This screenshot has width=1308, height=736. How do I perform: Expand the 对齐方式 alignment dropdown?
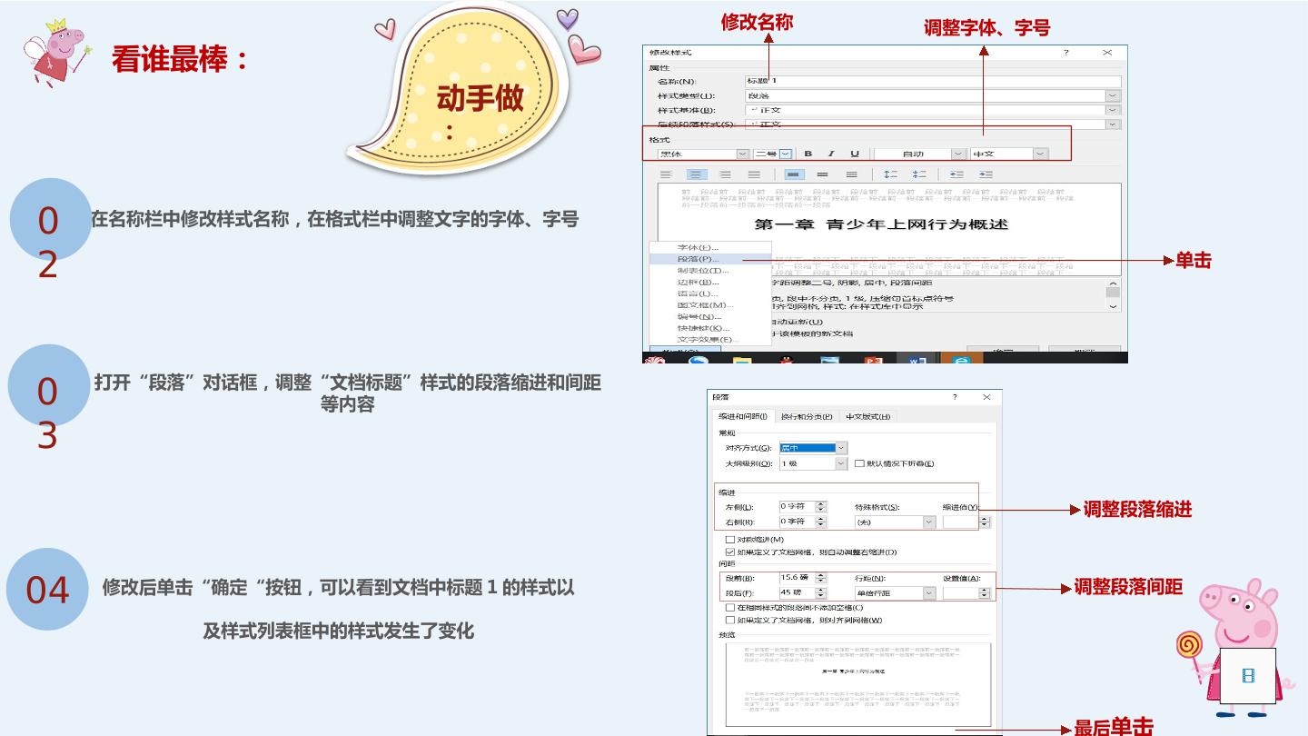(841, 447)
